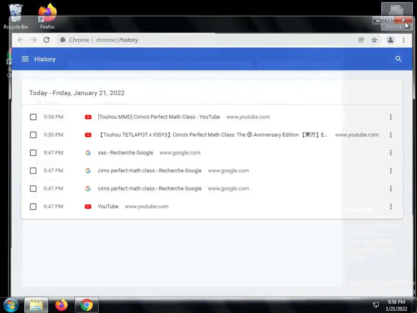Reload the history page
Viewport: 417px width, 313px height.
(x=46, y=40)
